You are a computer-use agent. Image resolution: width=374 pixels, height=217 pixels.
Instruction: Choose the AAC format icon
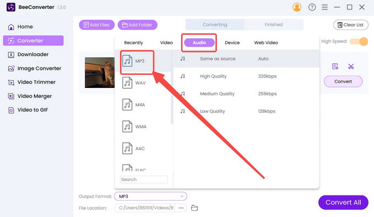click(x=128, y=148)
